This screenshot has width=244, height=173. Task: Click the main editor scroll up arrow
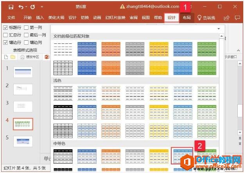pos(240,64)
